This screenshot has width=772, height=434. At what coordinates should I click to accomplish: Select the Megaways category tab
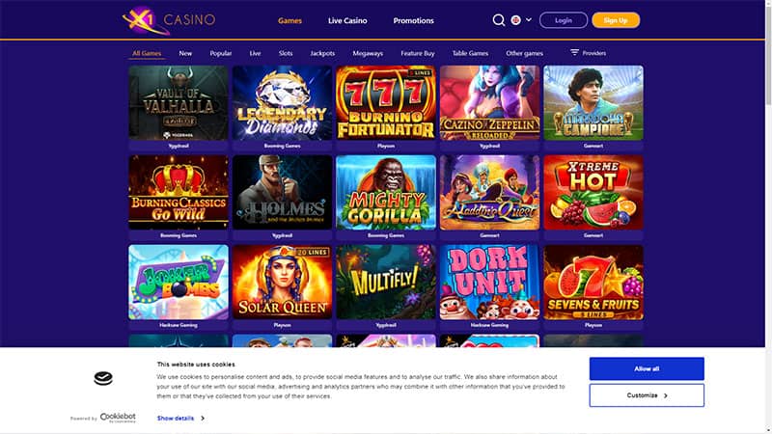[368, 53]
